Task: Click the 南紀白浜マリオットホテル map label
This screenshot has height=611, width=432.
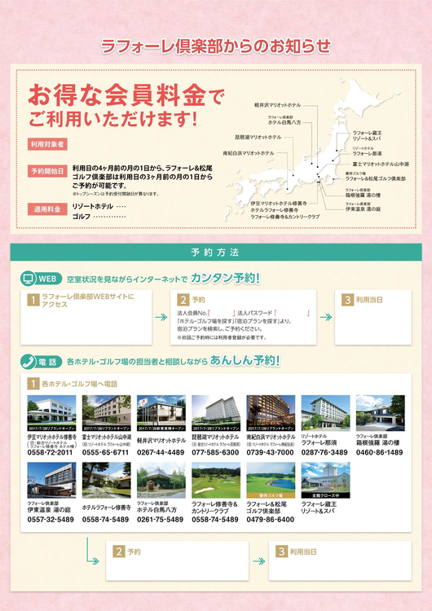Action: coord(249,153)
